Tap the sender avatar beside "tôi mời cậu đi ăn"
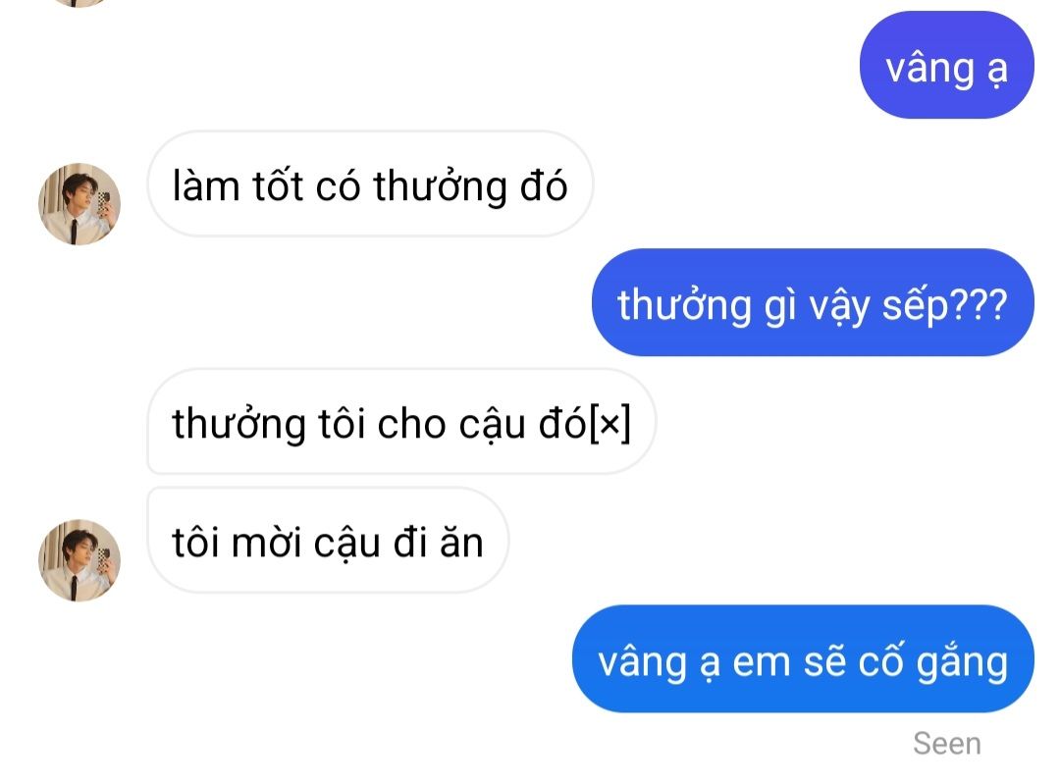This screenshot has width=1060, height=783. [79, 560]
